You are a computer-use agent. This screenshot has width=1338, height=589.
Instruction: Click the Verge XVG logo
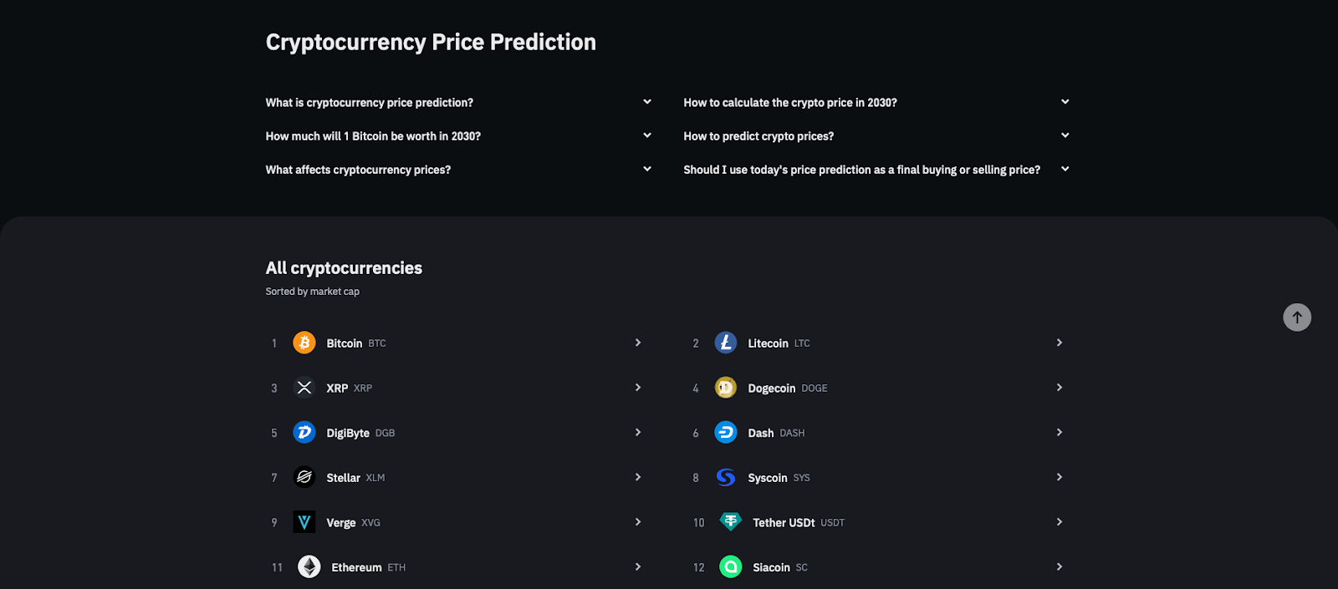tap(304, 522)
